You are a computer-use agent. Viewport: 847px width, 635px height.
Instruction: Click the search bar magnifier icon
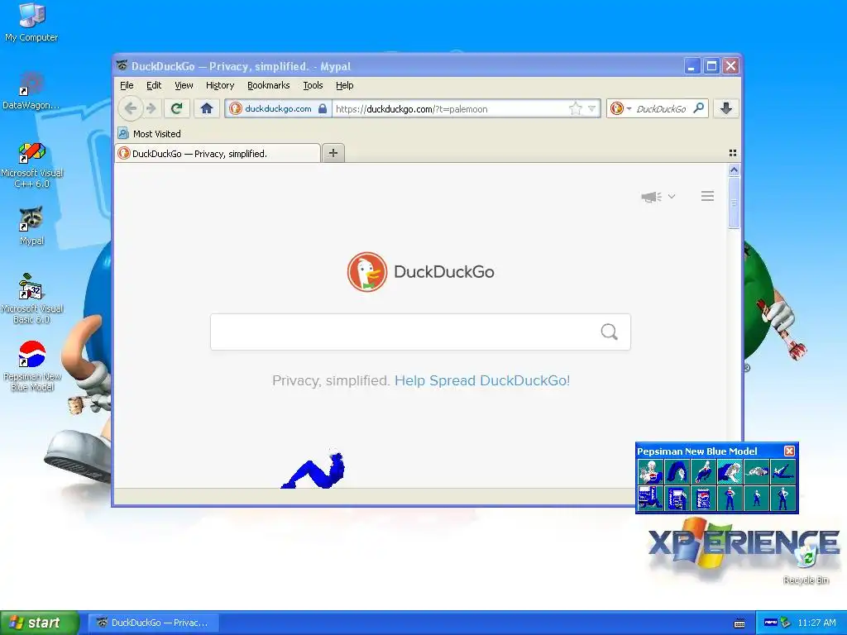pyautogui.click(x=698, y=108)
